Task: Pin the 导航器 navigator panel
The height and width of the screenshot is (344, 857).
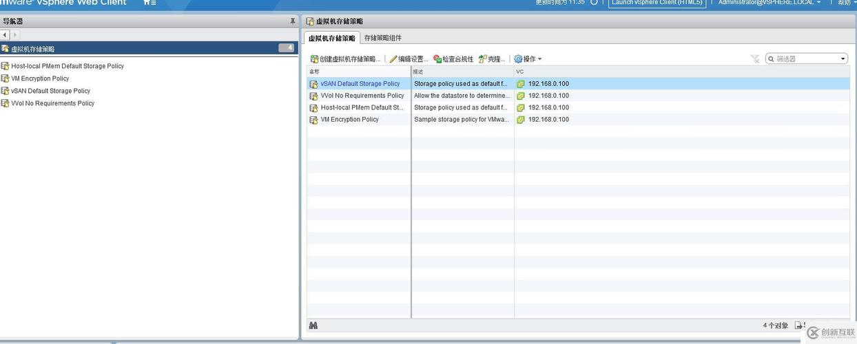Action: [293, 21]
